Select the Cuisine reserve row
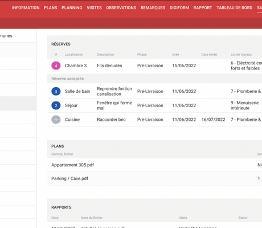Viewport: 262px width, 228px height. [154, 120]
